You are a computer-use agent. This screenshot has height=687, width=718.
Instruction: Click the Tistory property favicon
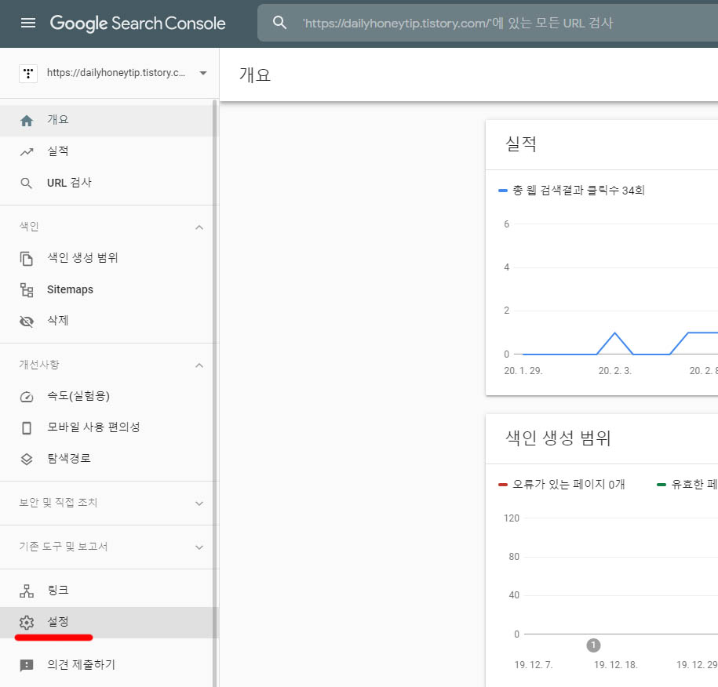(28, 73)
